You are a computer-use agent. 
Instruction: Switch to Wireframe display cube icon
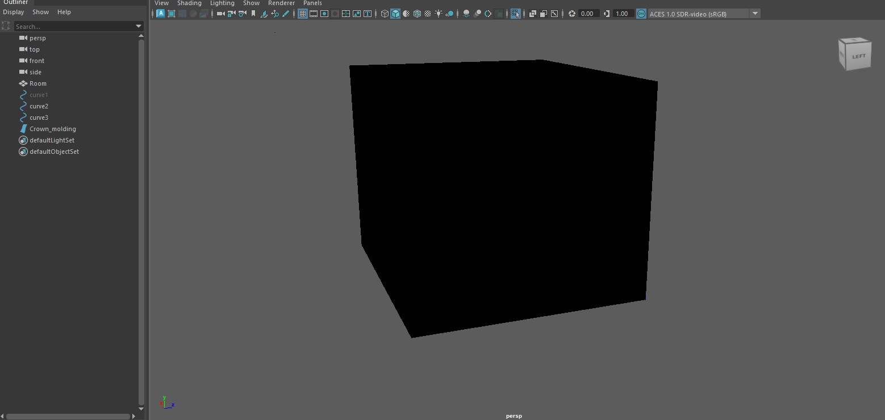point(385,14)
